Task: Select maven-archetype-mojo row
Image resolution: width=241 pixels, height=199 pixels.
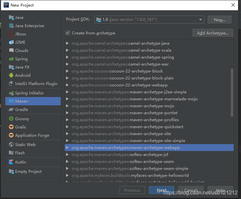Action: [x=149, y=106]
